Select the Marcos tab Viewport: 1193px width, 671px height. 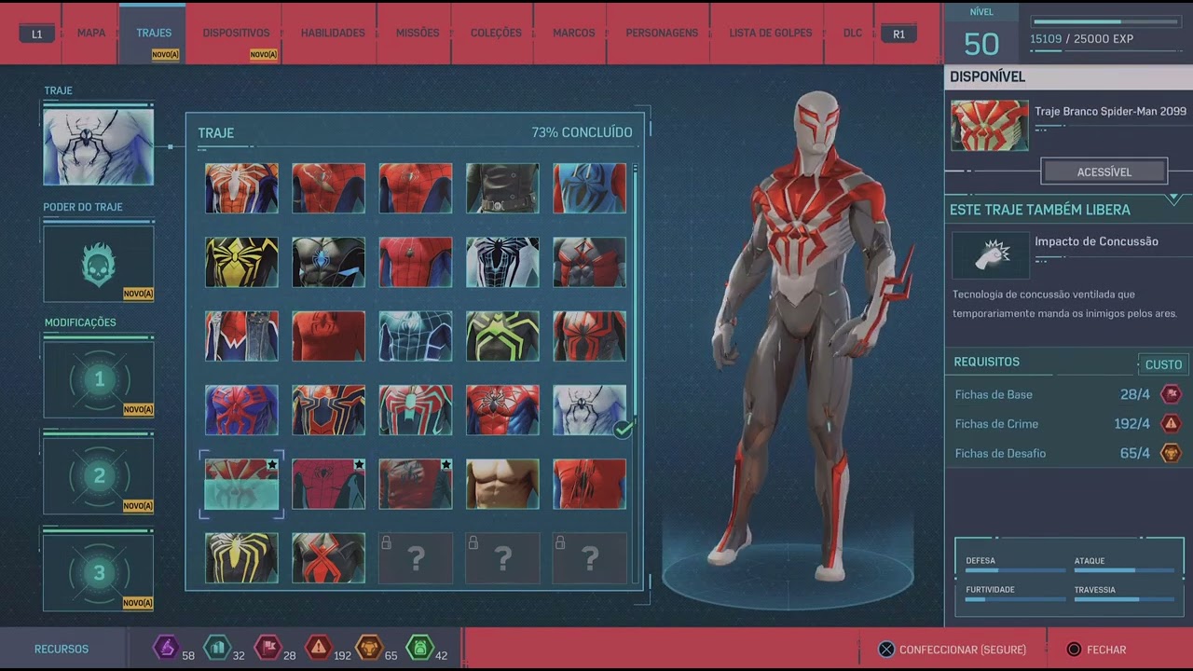coord(573,33)
